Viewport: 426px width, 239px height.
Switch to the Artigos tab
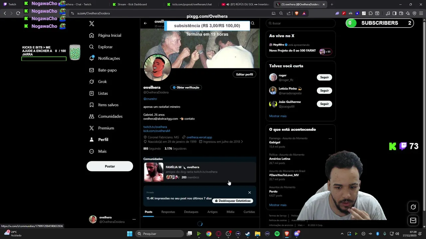212,212
